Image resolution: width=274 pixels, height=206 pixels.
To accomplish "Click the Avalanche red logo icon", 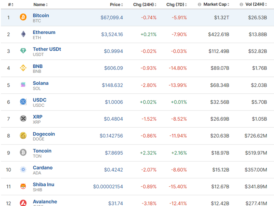I will 23,203.
